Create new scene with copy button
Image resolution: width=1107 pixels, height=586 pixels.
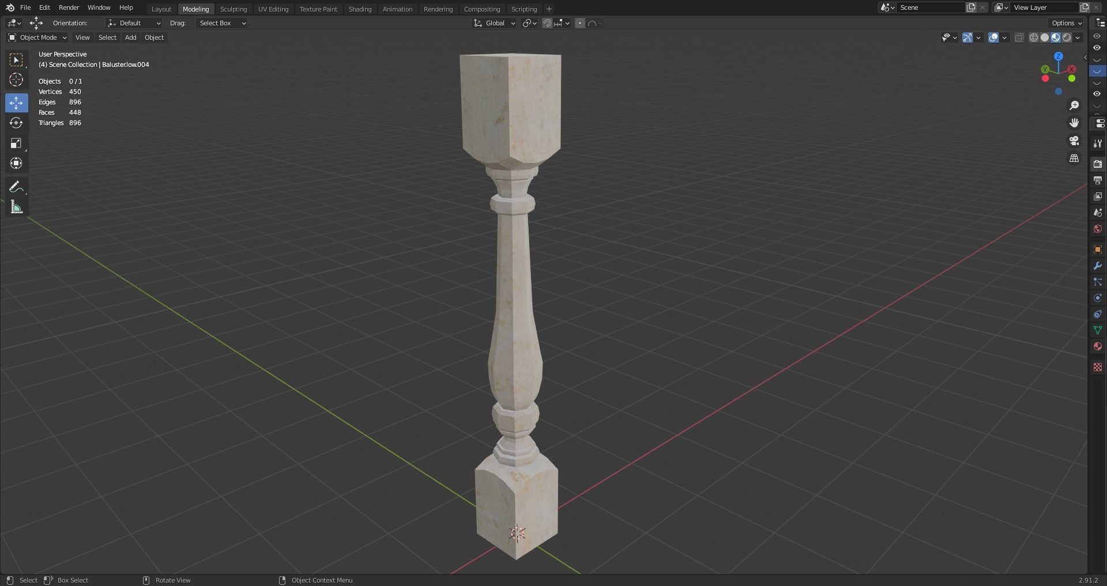[971, 7]
